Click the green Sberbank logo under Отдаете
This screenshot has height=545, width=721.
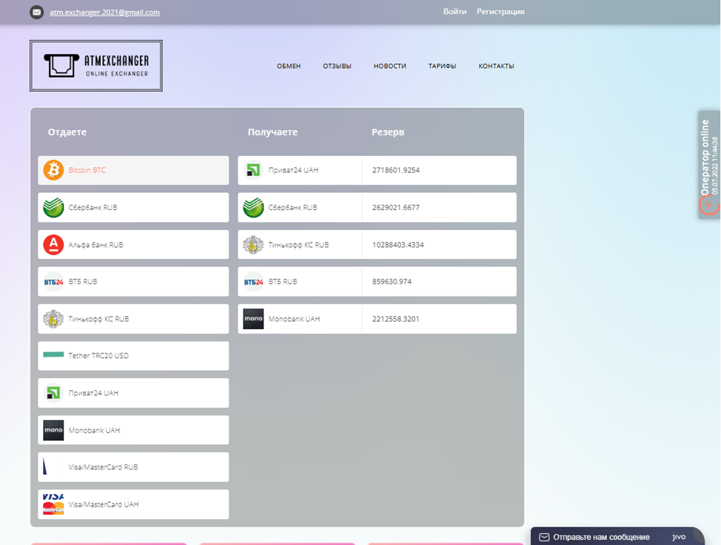[53, 208]
